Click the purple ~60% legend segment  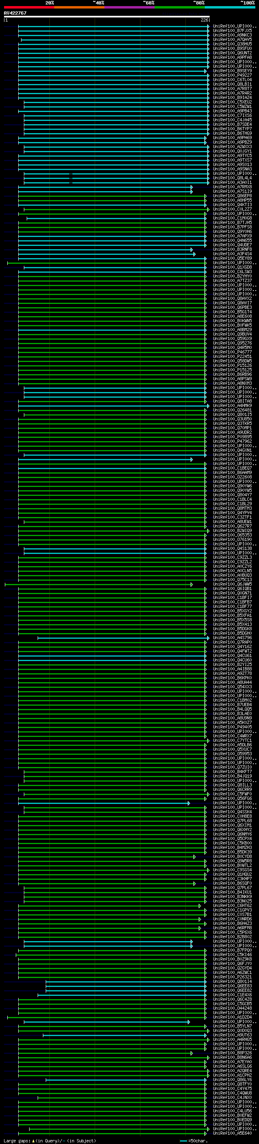click(x=130, y=7)
